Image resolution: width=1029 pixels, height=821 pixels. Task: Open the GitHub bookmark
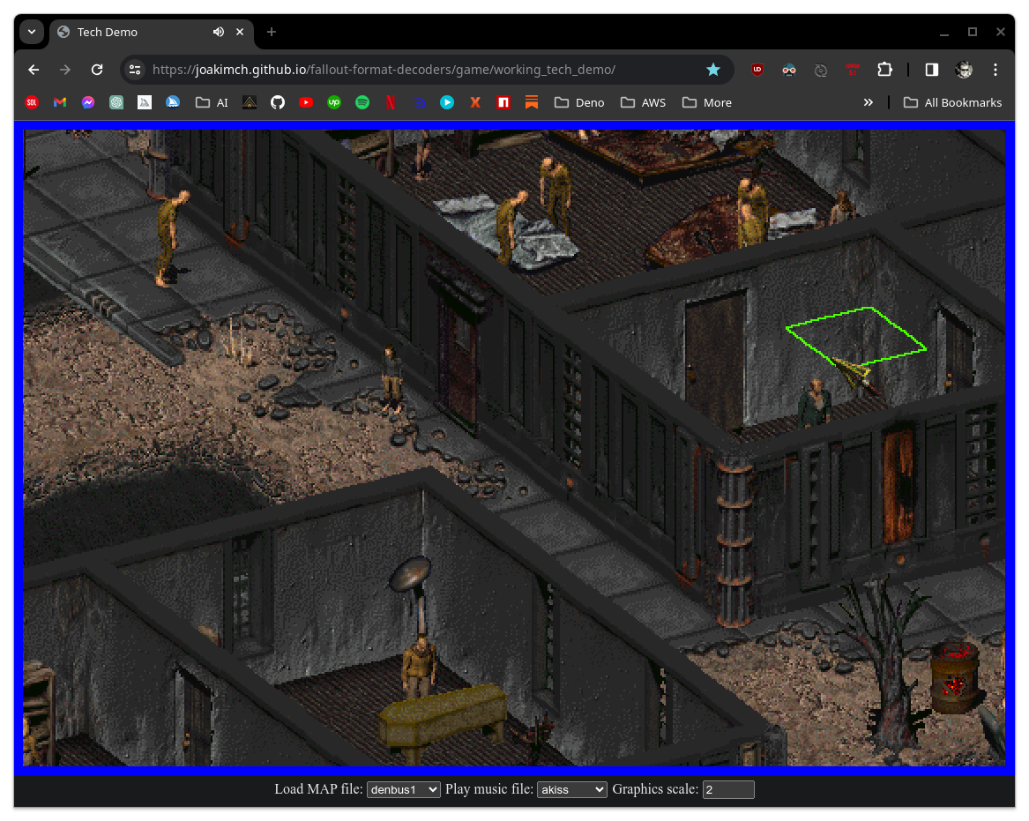(x=278, y=102)
